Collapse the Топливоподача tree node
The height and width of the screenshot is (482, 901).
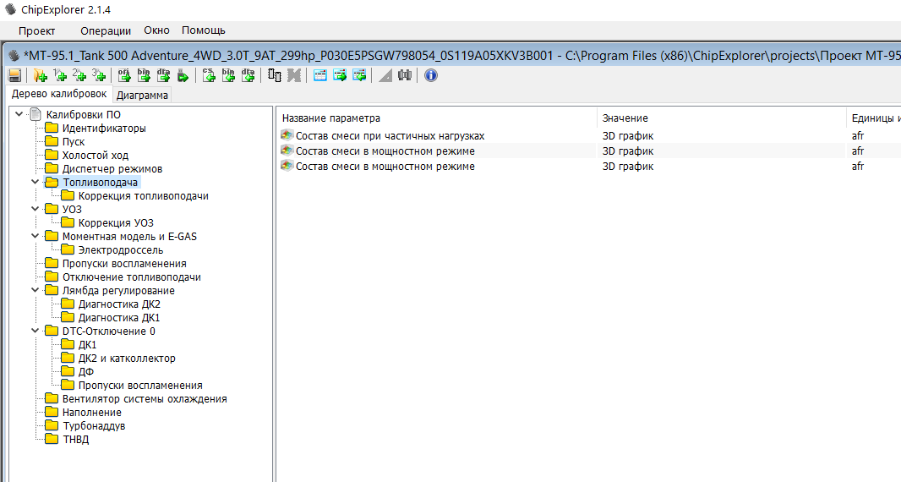(x=35, y=183)
